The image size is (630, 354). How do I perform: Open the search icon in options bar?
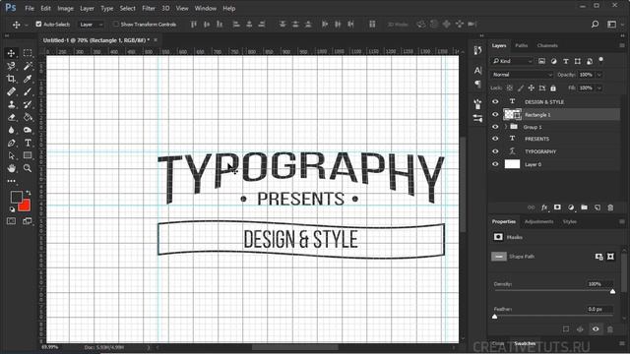[x=595, y=25]
